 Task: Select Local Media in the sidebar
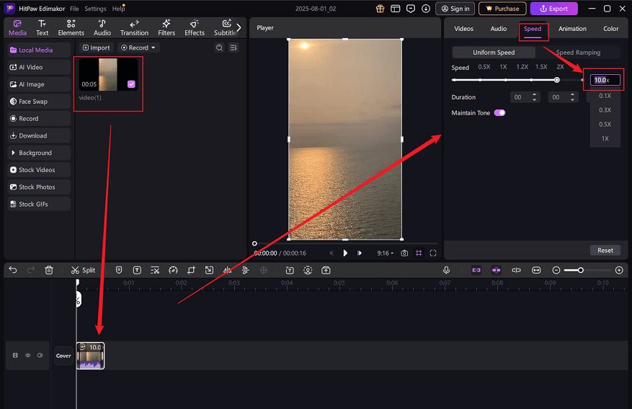pyautogui.click(x=39, y=50)
